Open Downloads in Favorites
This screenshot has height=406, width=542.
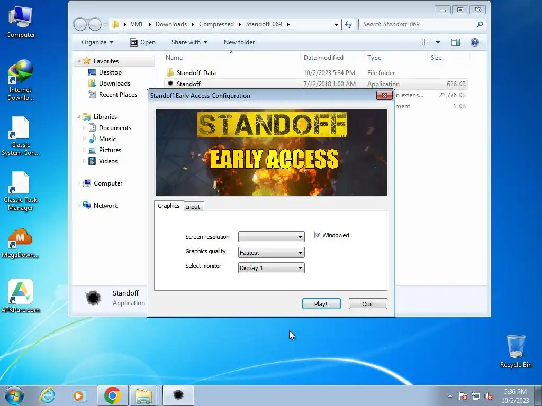point(114,83)
